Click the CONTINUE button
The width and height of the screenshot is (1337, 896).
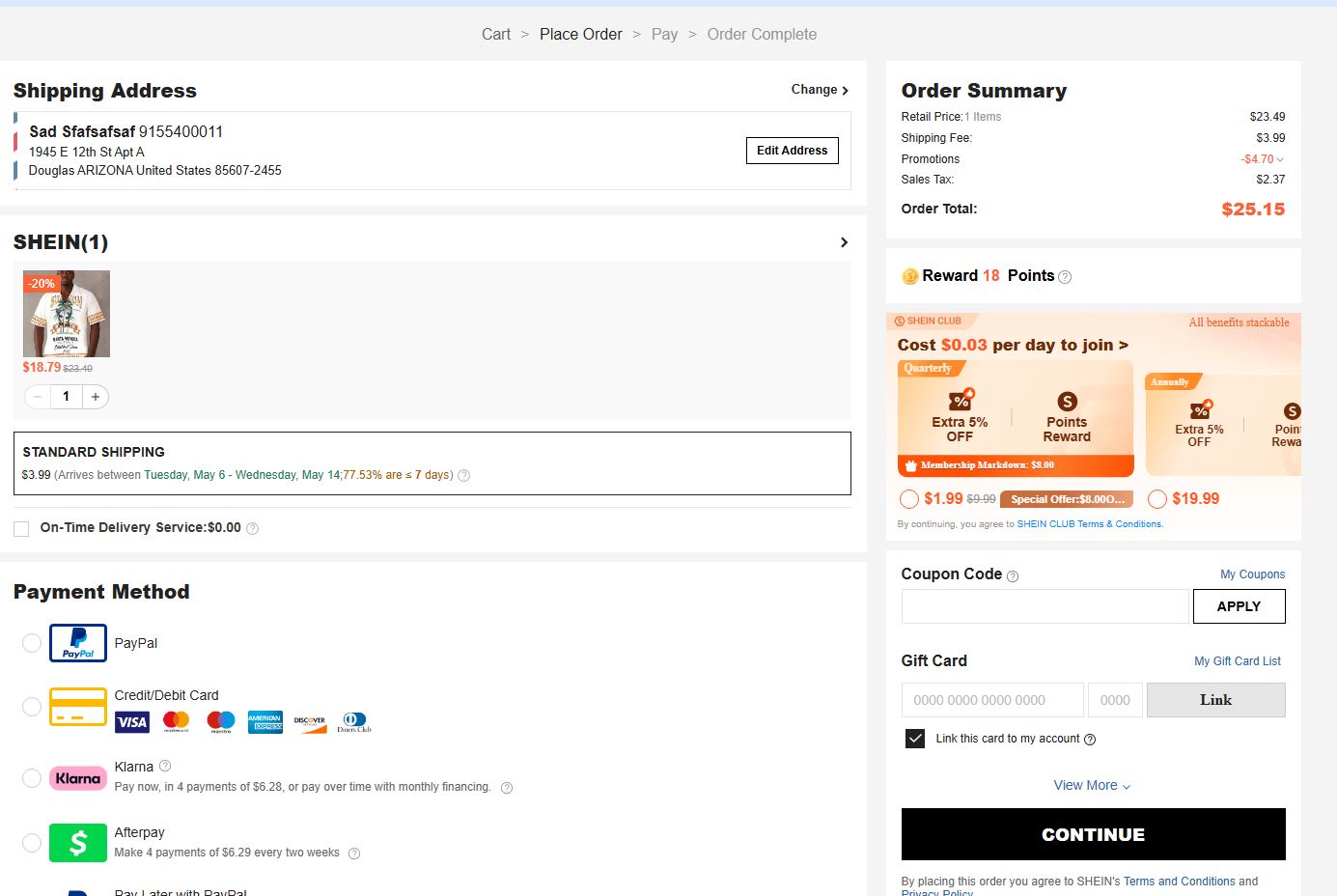point(1094,834)
